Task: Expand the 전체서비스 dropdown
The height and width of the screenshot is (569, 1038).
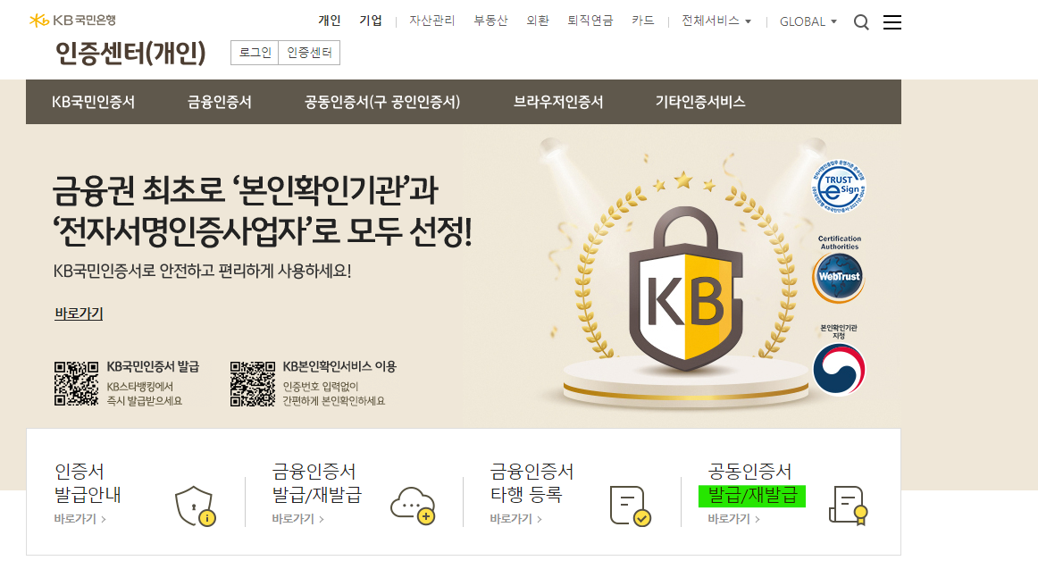Action: 716,21
